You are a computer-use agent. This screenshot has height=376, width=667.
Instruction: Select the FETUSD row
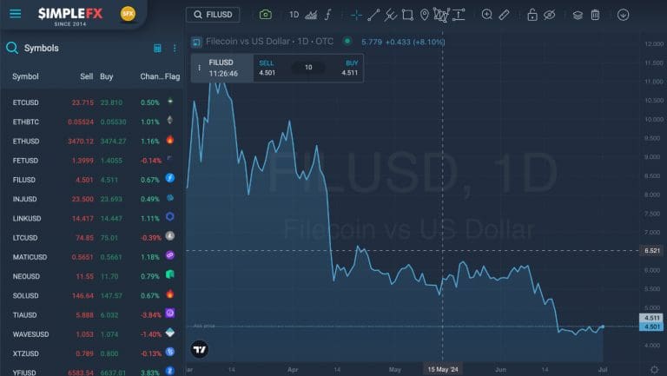pyautogui.click(x=92, y=161)
